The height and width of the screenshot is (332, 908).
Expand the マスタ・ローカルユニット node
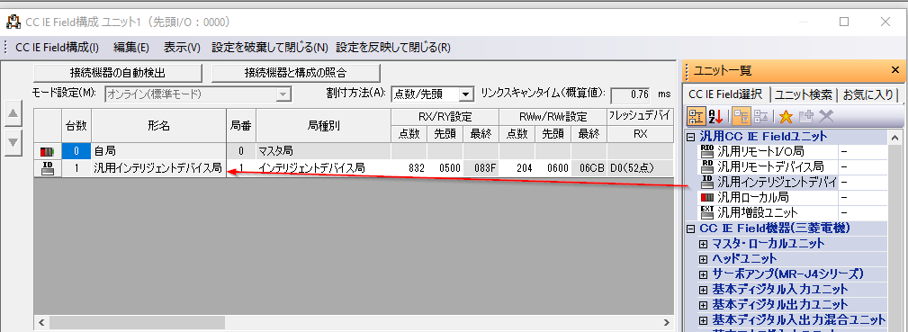coord(703,243)
